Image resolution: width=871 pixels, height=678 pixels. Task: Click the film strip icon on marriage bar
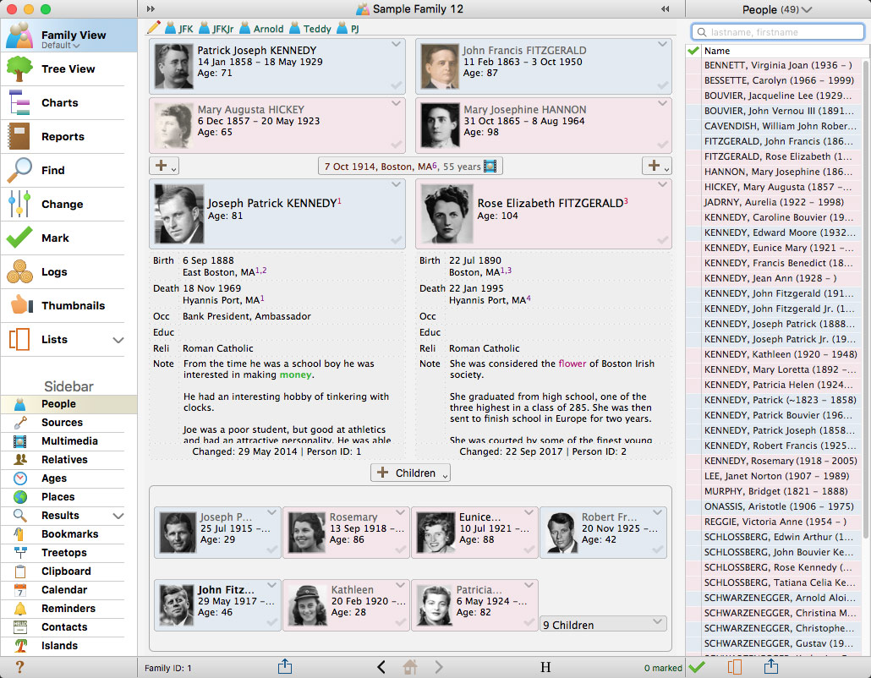point(490,167)
